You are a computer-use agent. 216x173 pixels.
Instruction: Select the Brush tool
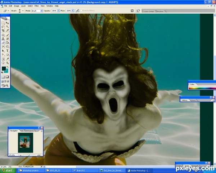pos(8,35)
